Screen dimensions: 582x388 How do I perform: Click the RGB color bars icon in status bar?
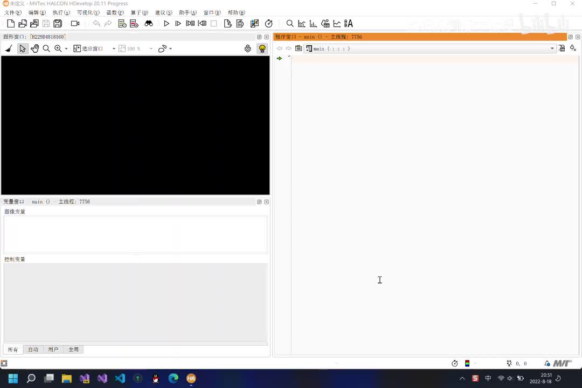click(467, 363)
